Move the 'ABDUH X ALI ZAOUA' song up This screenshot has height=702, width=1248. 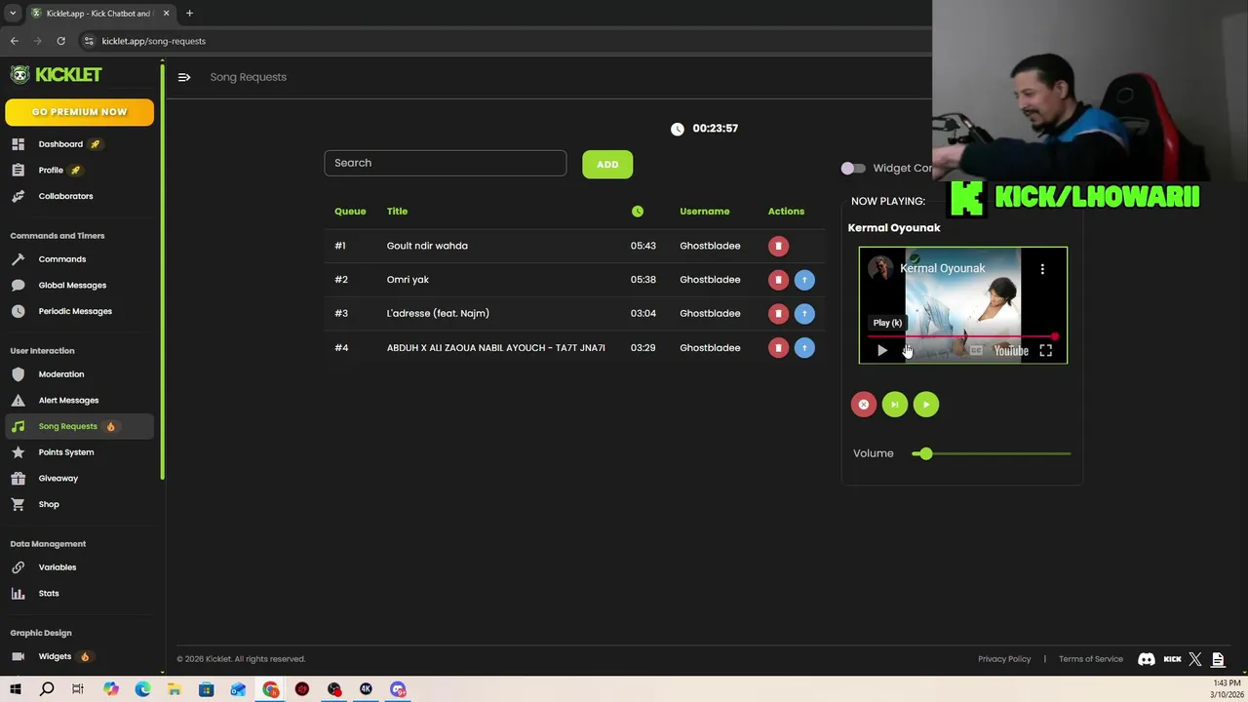804,348
